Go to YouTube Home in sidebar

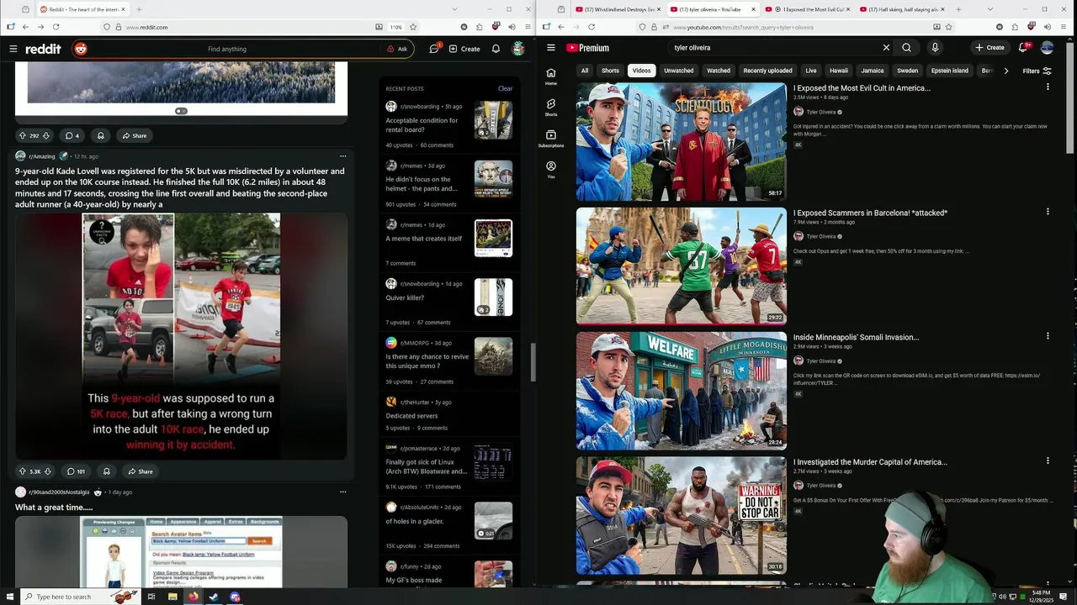[551, 76]
